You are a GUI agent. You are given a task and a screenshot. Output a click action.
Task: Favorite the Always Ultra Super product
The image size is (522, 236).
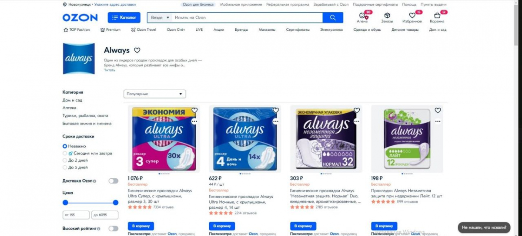coord(194,110)
